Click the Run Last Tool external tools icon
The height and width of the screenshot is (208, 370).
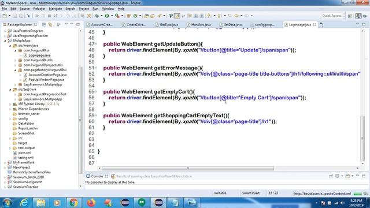[117, 16]
